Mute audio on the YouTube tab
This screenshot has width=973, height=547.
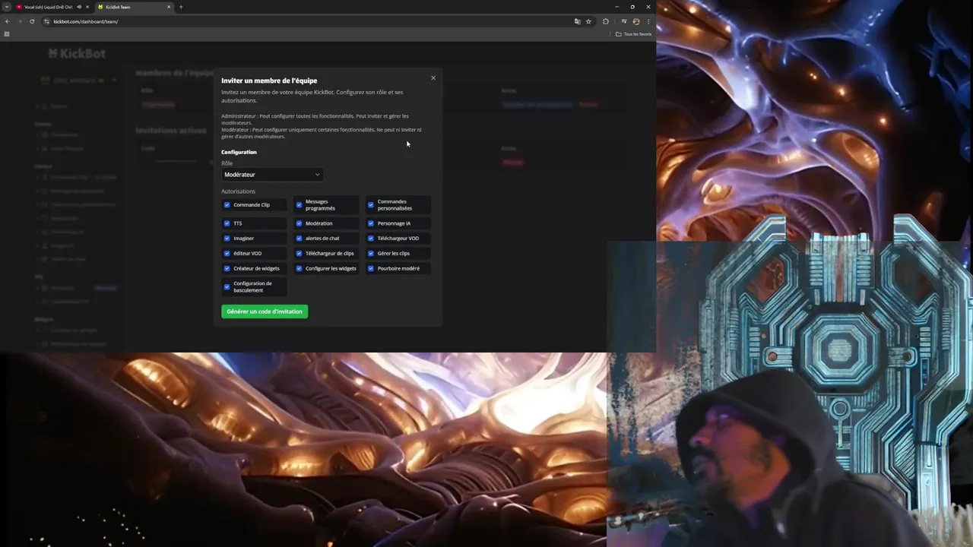pyautogui.click(x=80, y=7)
